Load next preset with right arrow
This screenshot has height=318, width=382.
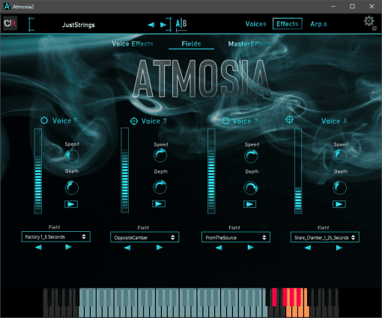tap(163, 25)
